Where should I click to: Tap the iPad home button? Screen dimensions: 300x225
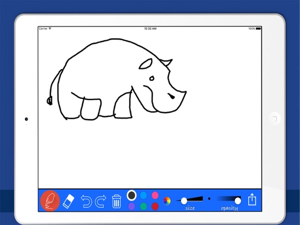274,118
